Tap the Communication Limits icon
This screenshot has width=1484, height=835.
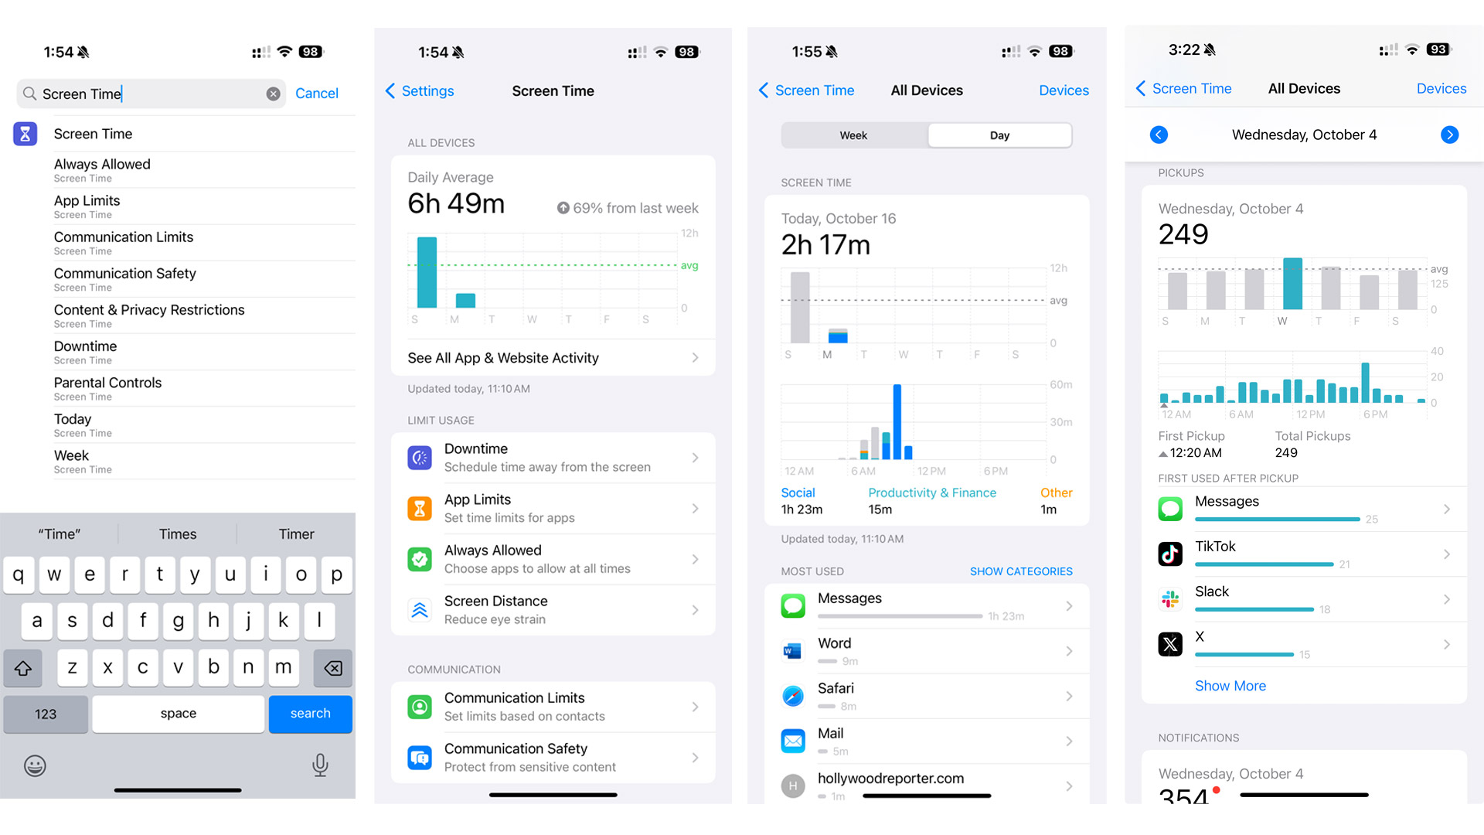(x=420, y=706)
